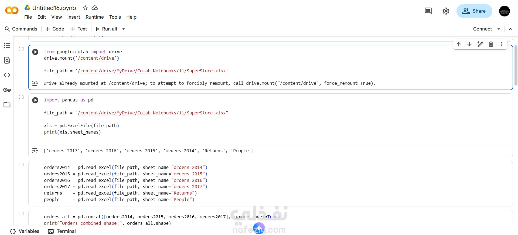
Task: Open the Connect options dropdown arrow
Action: click(x=499, y=29)
